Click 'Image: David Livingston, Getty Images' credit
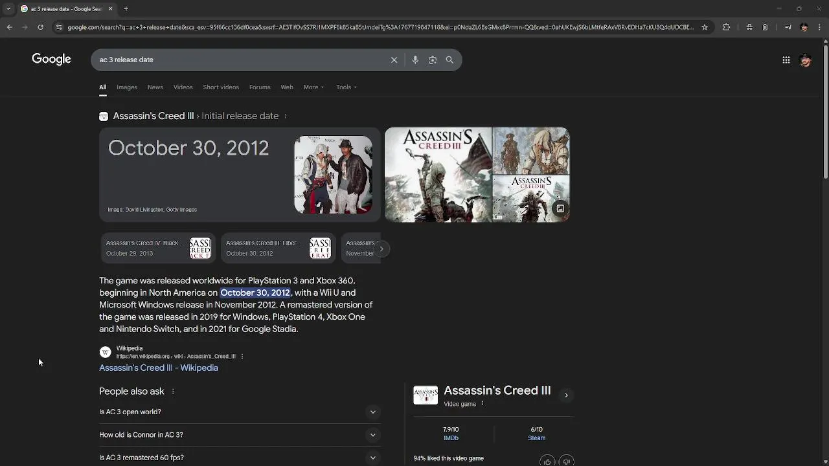Viewport: 829px width, 466px height. click(152, 210)
